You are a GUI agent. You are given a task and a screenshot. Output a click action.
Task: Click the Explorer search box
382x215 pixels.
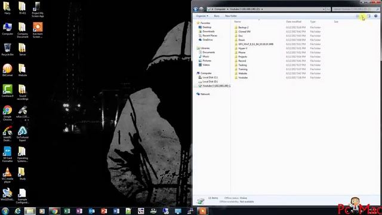tap(356, 9)
